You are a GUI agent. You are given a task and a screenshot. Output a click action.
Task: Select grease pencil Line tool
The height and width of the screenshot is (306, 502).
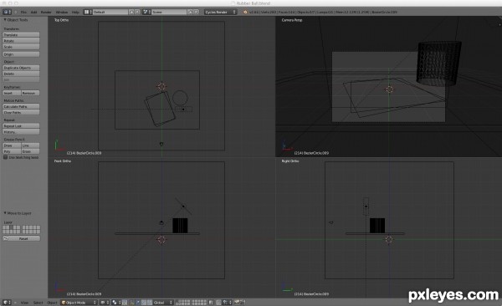coord(30,145)
